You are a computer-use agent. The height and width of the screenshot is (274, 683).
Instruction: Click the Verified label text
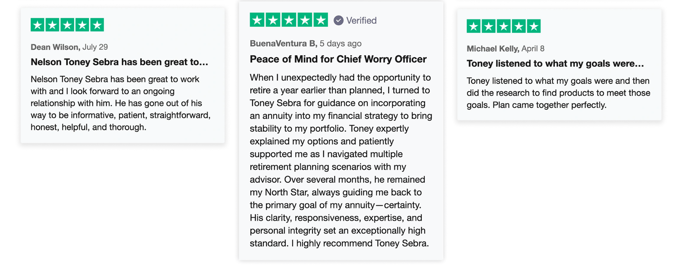pos(361,21)
